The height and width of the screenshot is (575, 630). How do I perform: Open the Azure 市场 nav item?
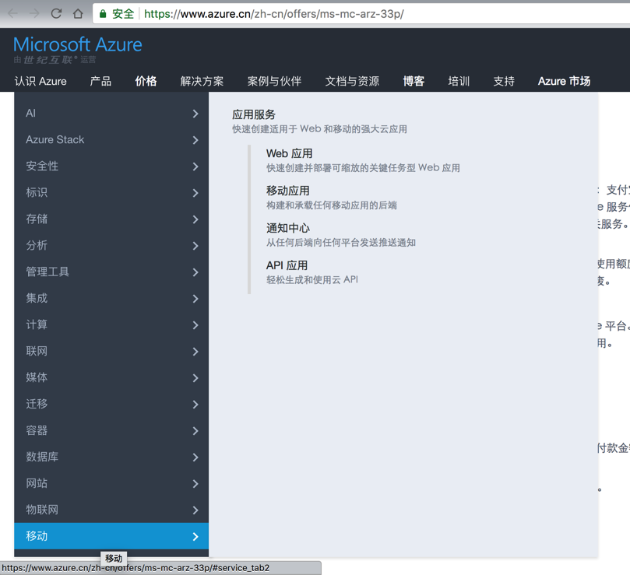click(x=564, y=81)
